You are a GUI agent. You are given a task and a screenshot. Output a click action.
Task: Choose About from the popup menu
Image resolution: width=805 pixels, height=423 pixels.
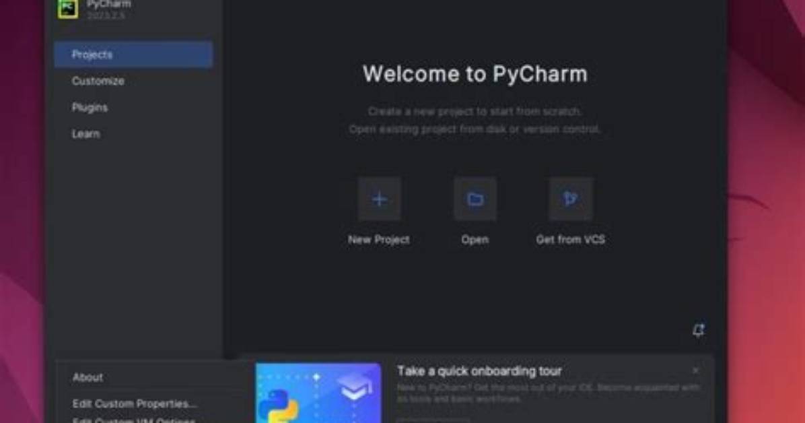(87, 377)
